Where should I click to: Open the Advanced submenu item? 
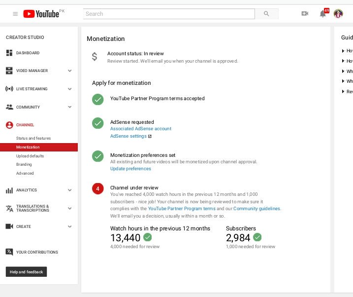pyautogui.click(x=25, y=173)
